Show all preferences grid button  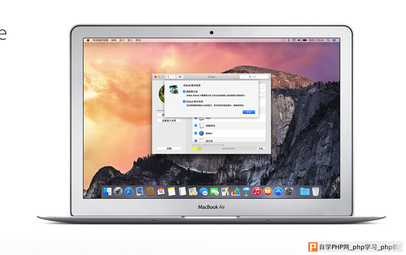coord(180,77)
